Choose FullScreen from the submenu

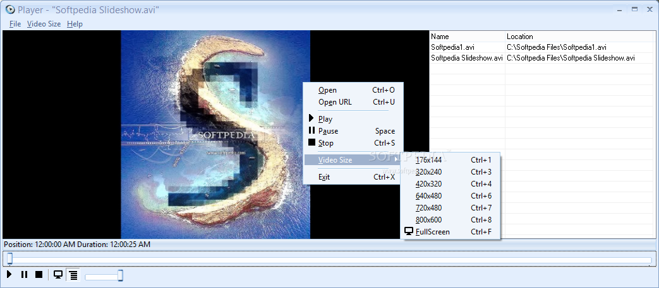pyautogui.click(x=450, y=232)
